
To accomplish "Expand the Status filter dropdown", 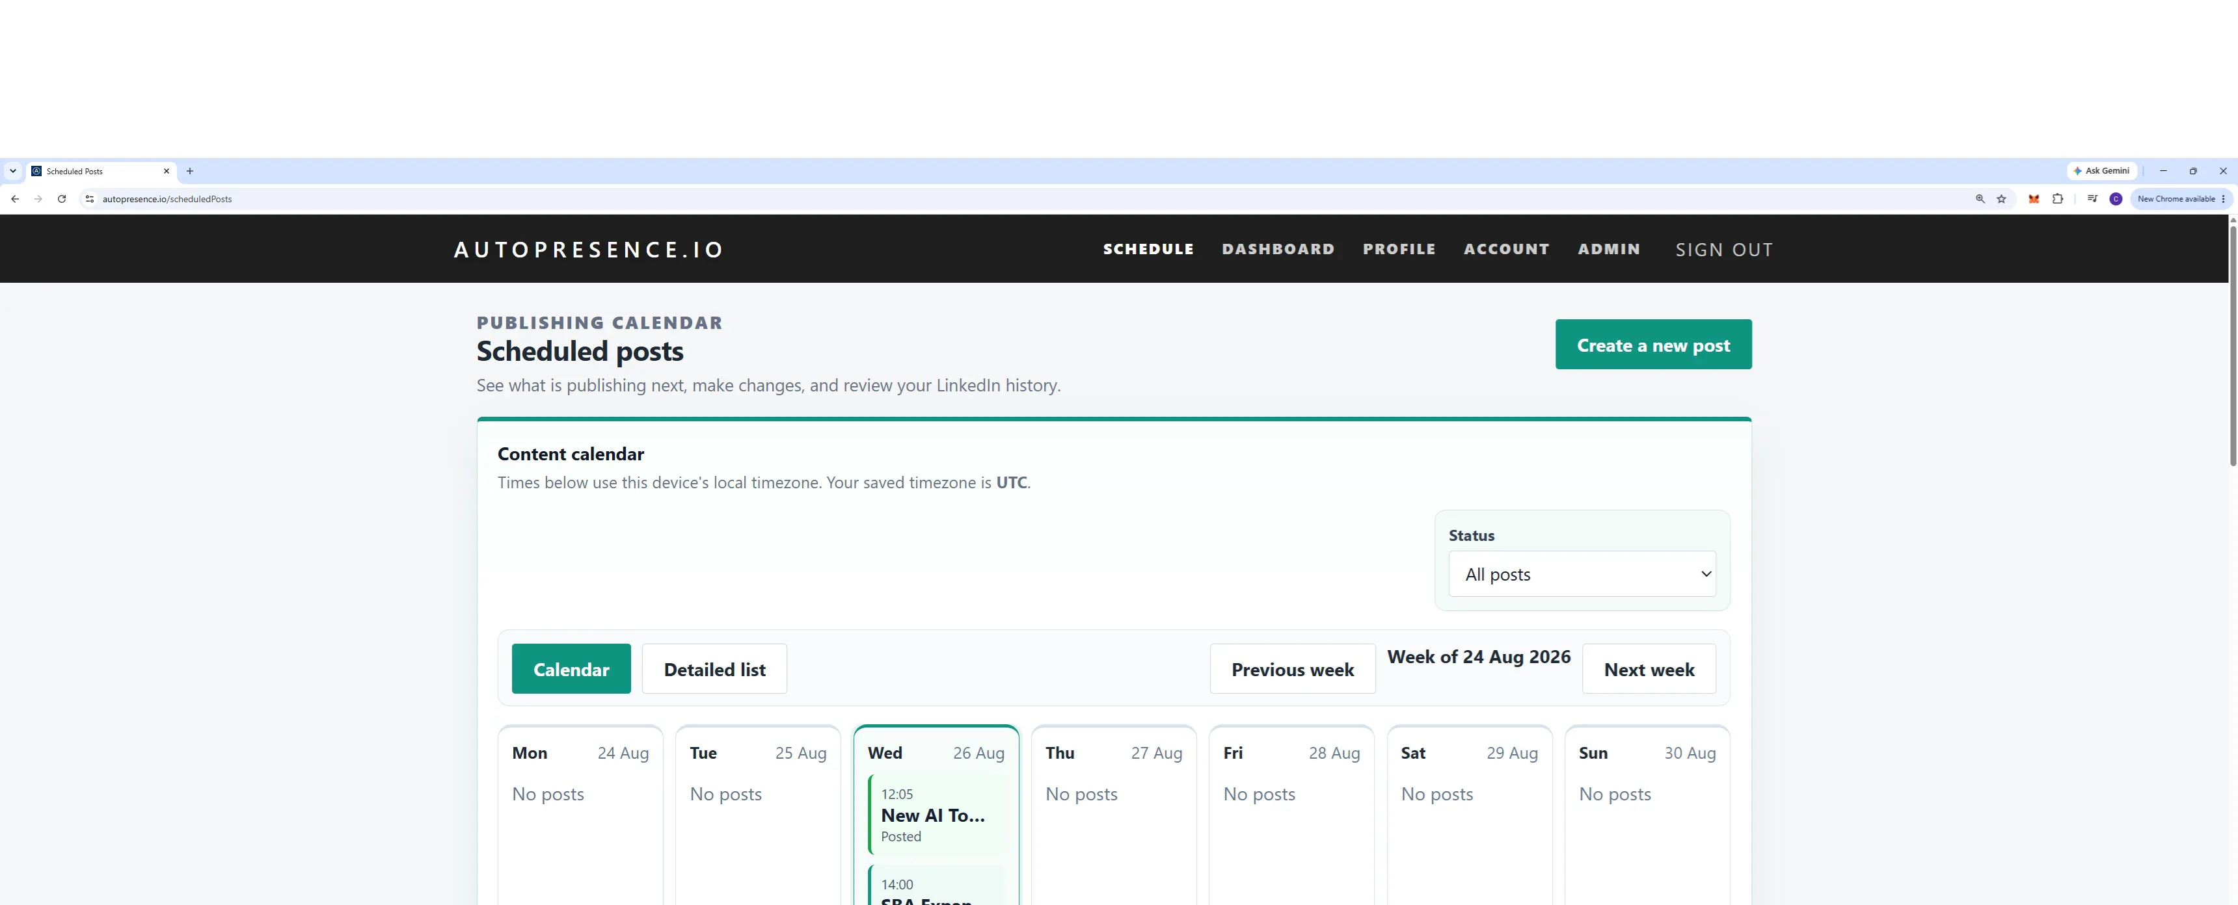I will point(1582,574).
